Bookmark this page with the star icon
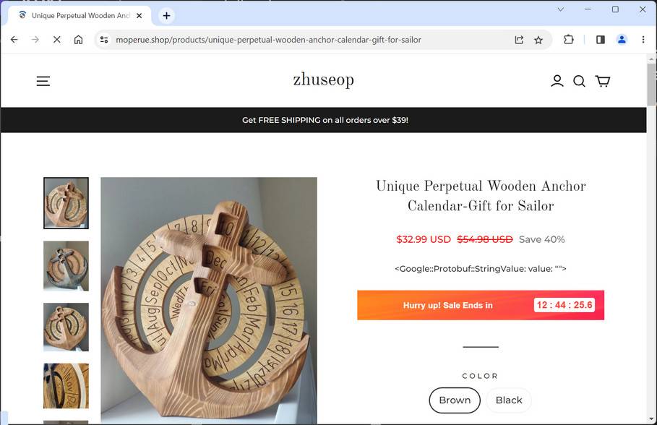 click(538, 40)
